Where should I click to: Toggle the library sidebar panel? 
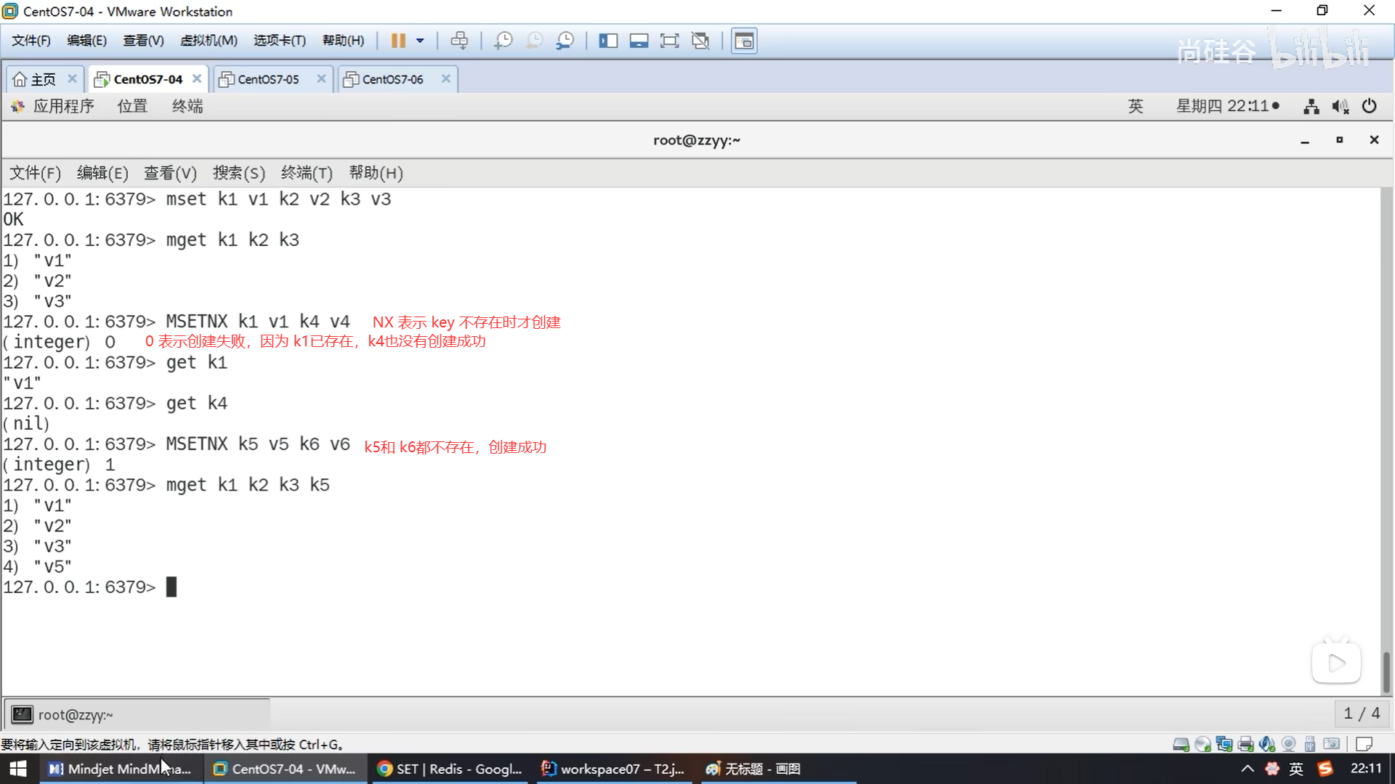(607, 41)
